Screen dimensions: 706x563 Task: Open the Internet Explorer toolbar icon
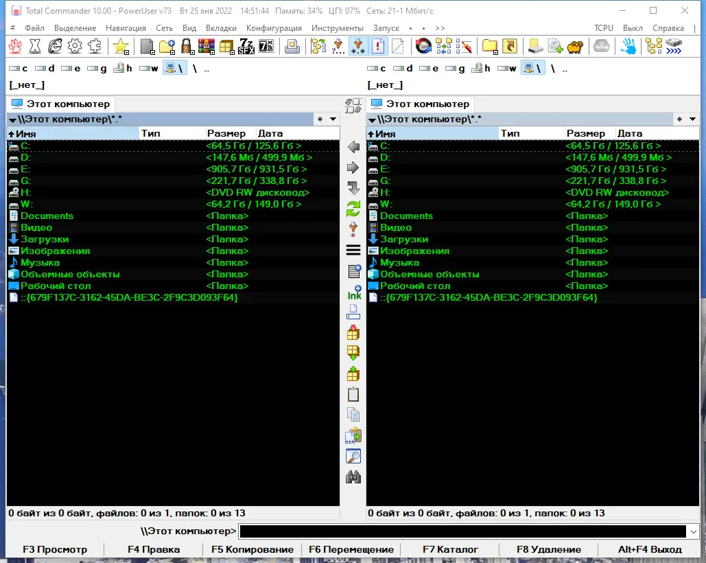point(55,46)
